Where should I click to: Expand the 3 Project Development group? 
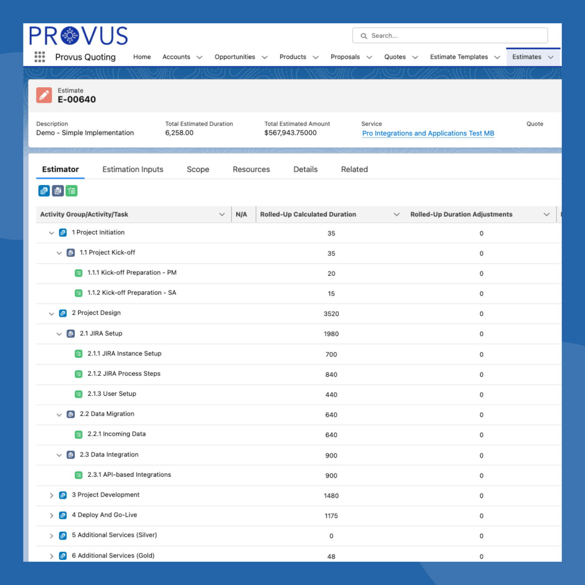52,495
